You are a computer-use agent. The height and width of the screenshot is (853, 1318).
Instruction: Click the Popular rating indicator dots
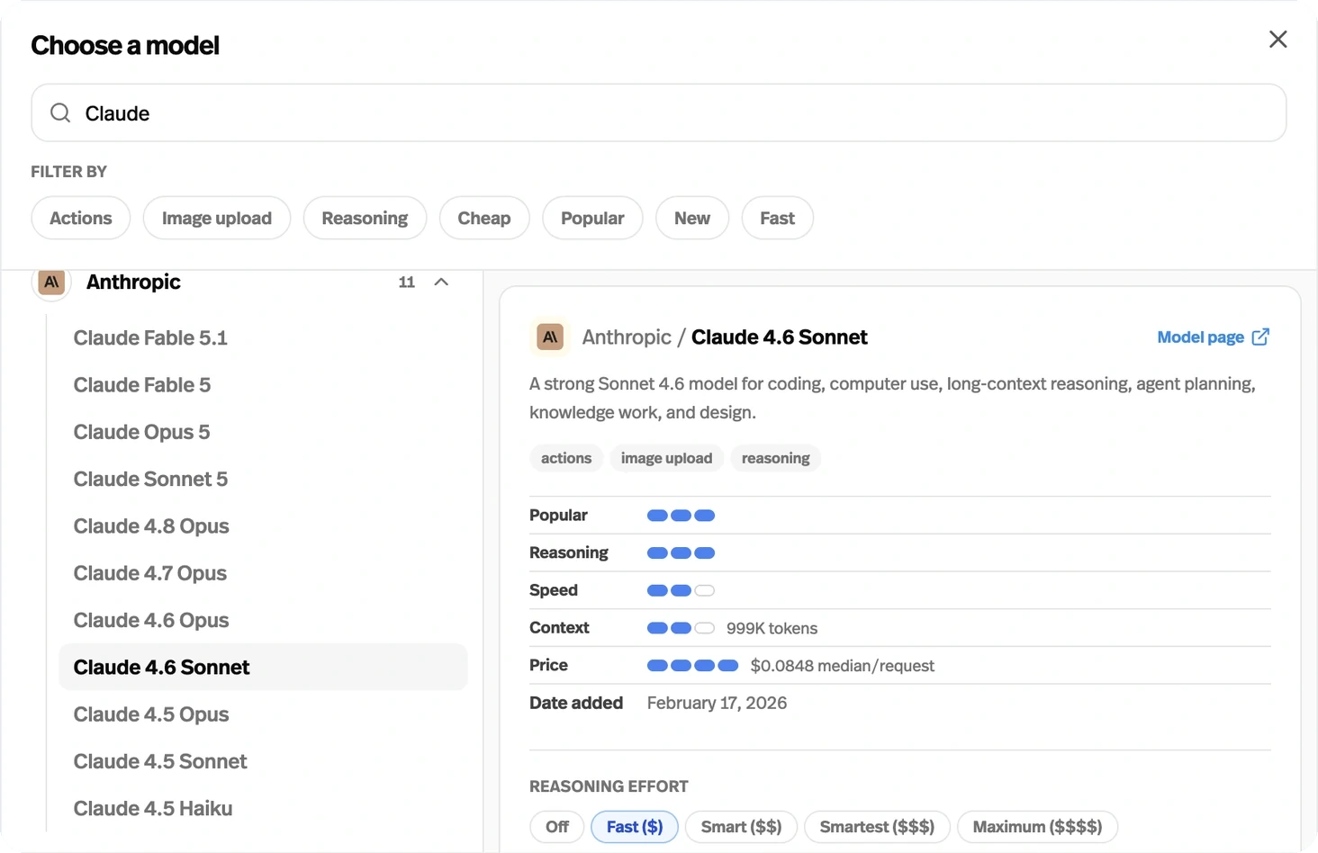(x=681, y=516)
